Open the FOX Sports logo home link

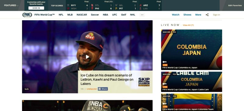(27, 15)
